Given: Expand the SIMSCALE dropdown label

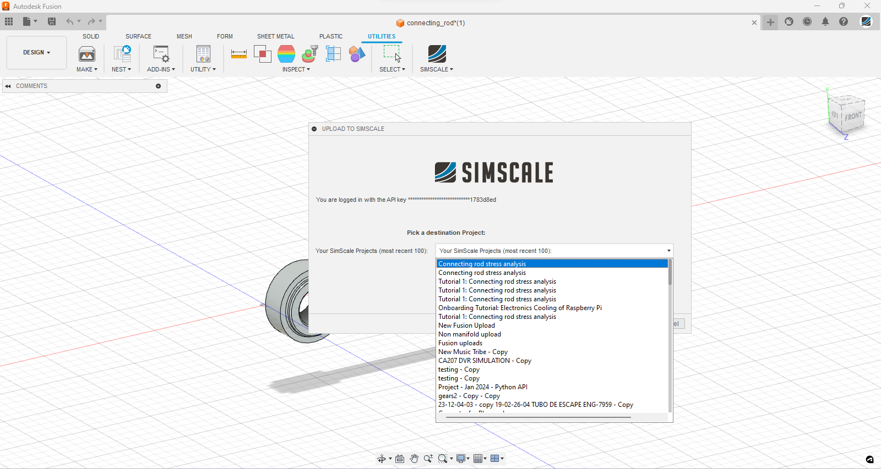Looking at the screenshot, I should [437, 70].
